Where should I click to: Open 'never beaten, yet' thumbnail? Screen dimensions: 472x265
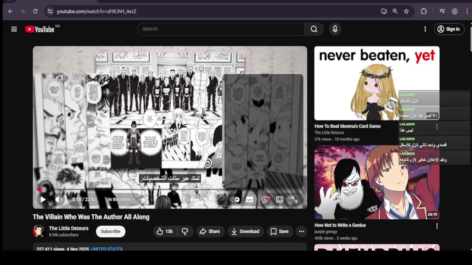(377, 83)
